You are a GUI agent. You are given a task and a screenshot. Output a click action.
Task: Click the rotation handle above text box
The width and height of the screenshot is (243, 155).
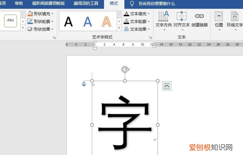tap(125, 69)
